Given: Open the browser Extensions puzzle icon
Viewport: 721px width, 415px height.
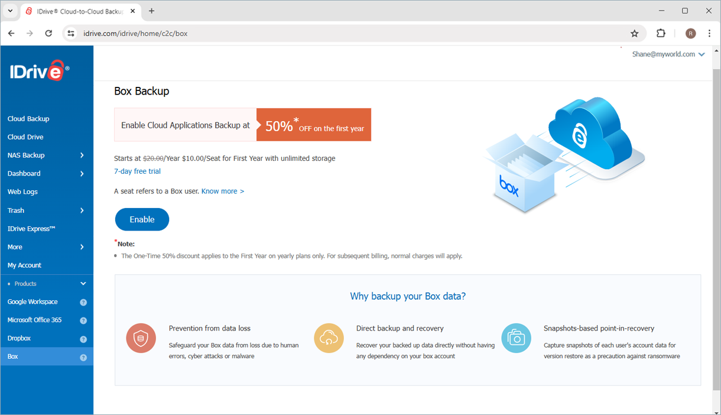Looking at the screenshot, I should pyautogui.click(x=661, y=34).
